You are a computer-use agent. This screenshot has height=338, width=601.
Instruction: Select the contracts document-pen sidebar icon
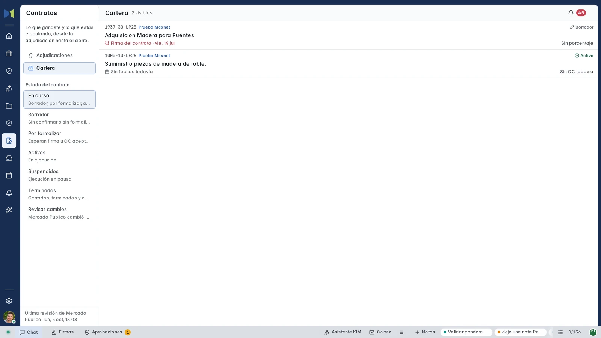coord(9,141)
